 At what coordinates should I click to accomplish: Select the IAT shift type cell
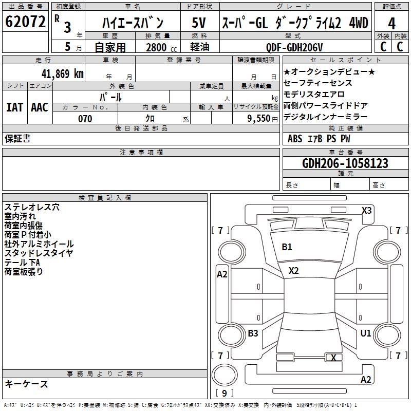pyautogui.click(x=15, y=107)
